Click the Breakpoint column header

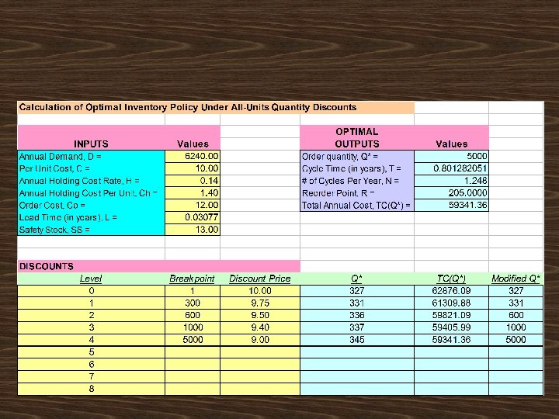(x=193, y=279)
